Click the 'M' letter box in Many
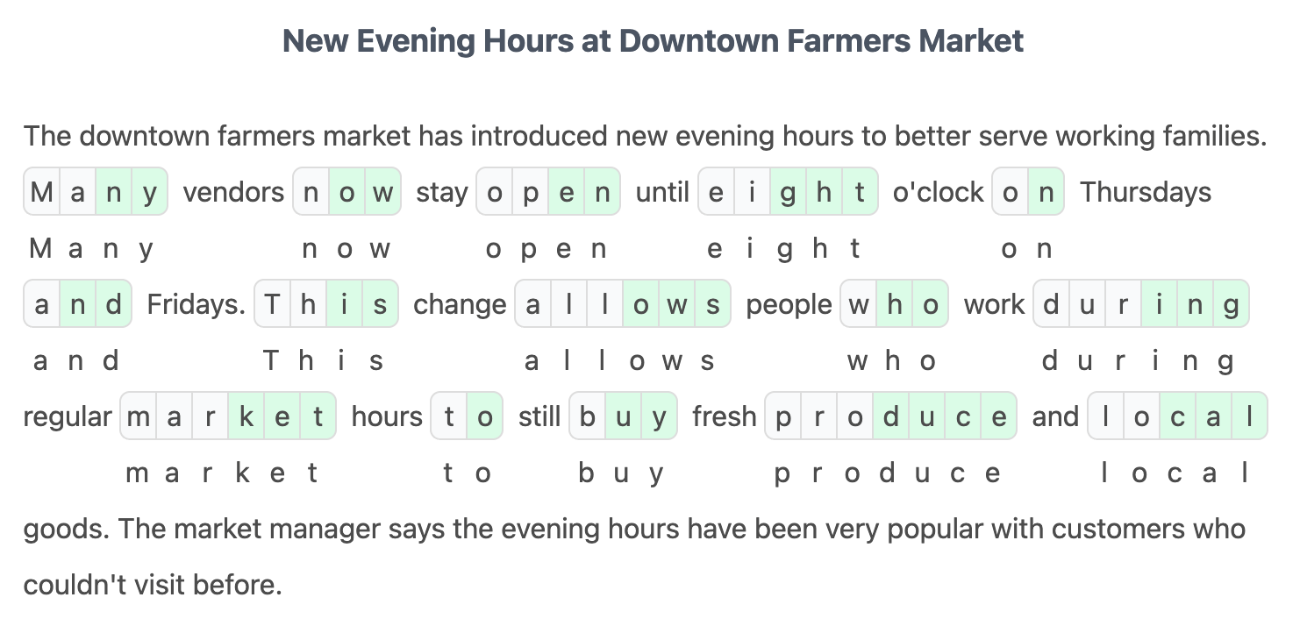 [41, 192]
